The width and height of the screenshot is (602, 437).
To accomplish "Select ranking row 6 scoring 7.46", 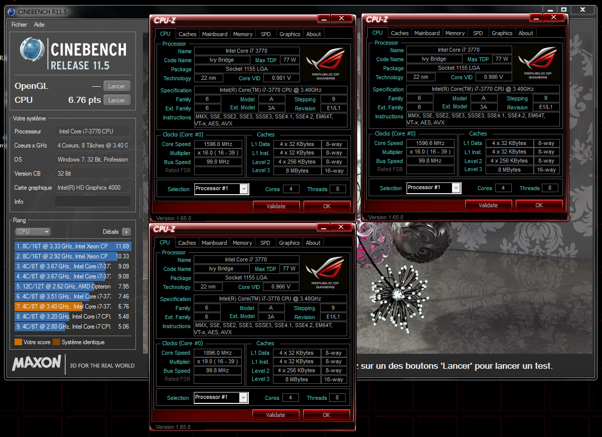I will point(73,297).
